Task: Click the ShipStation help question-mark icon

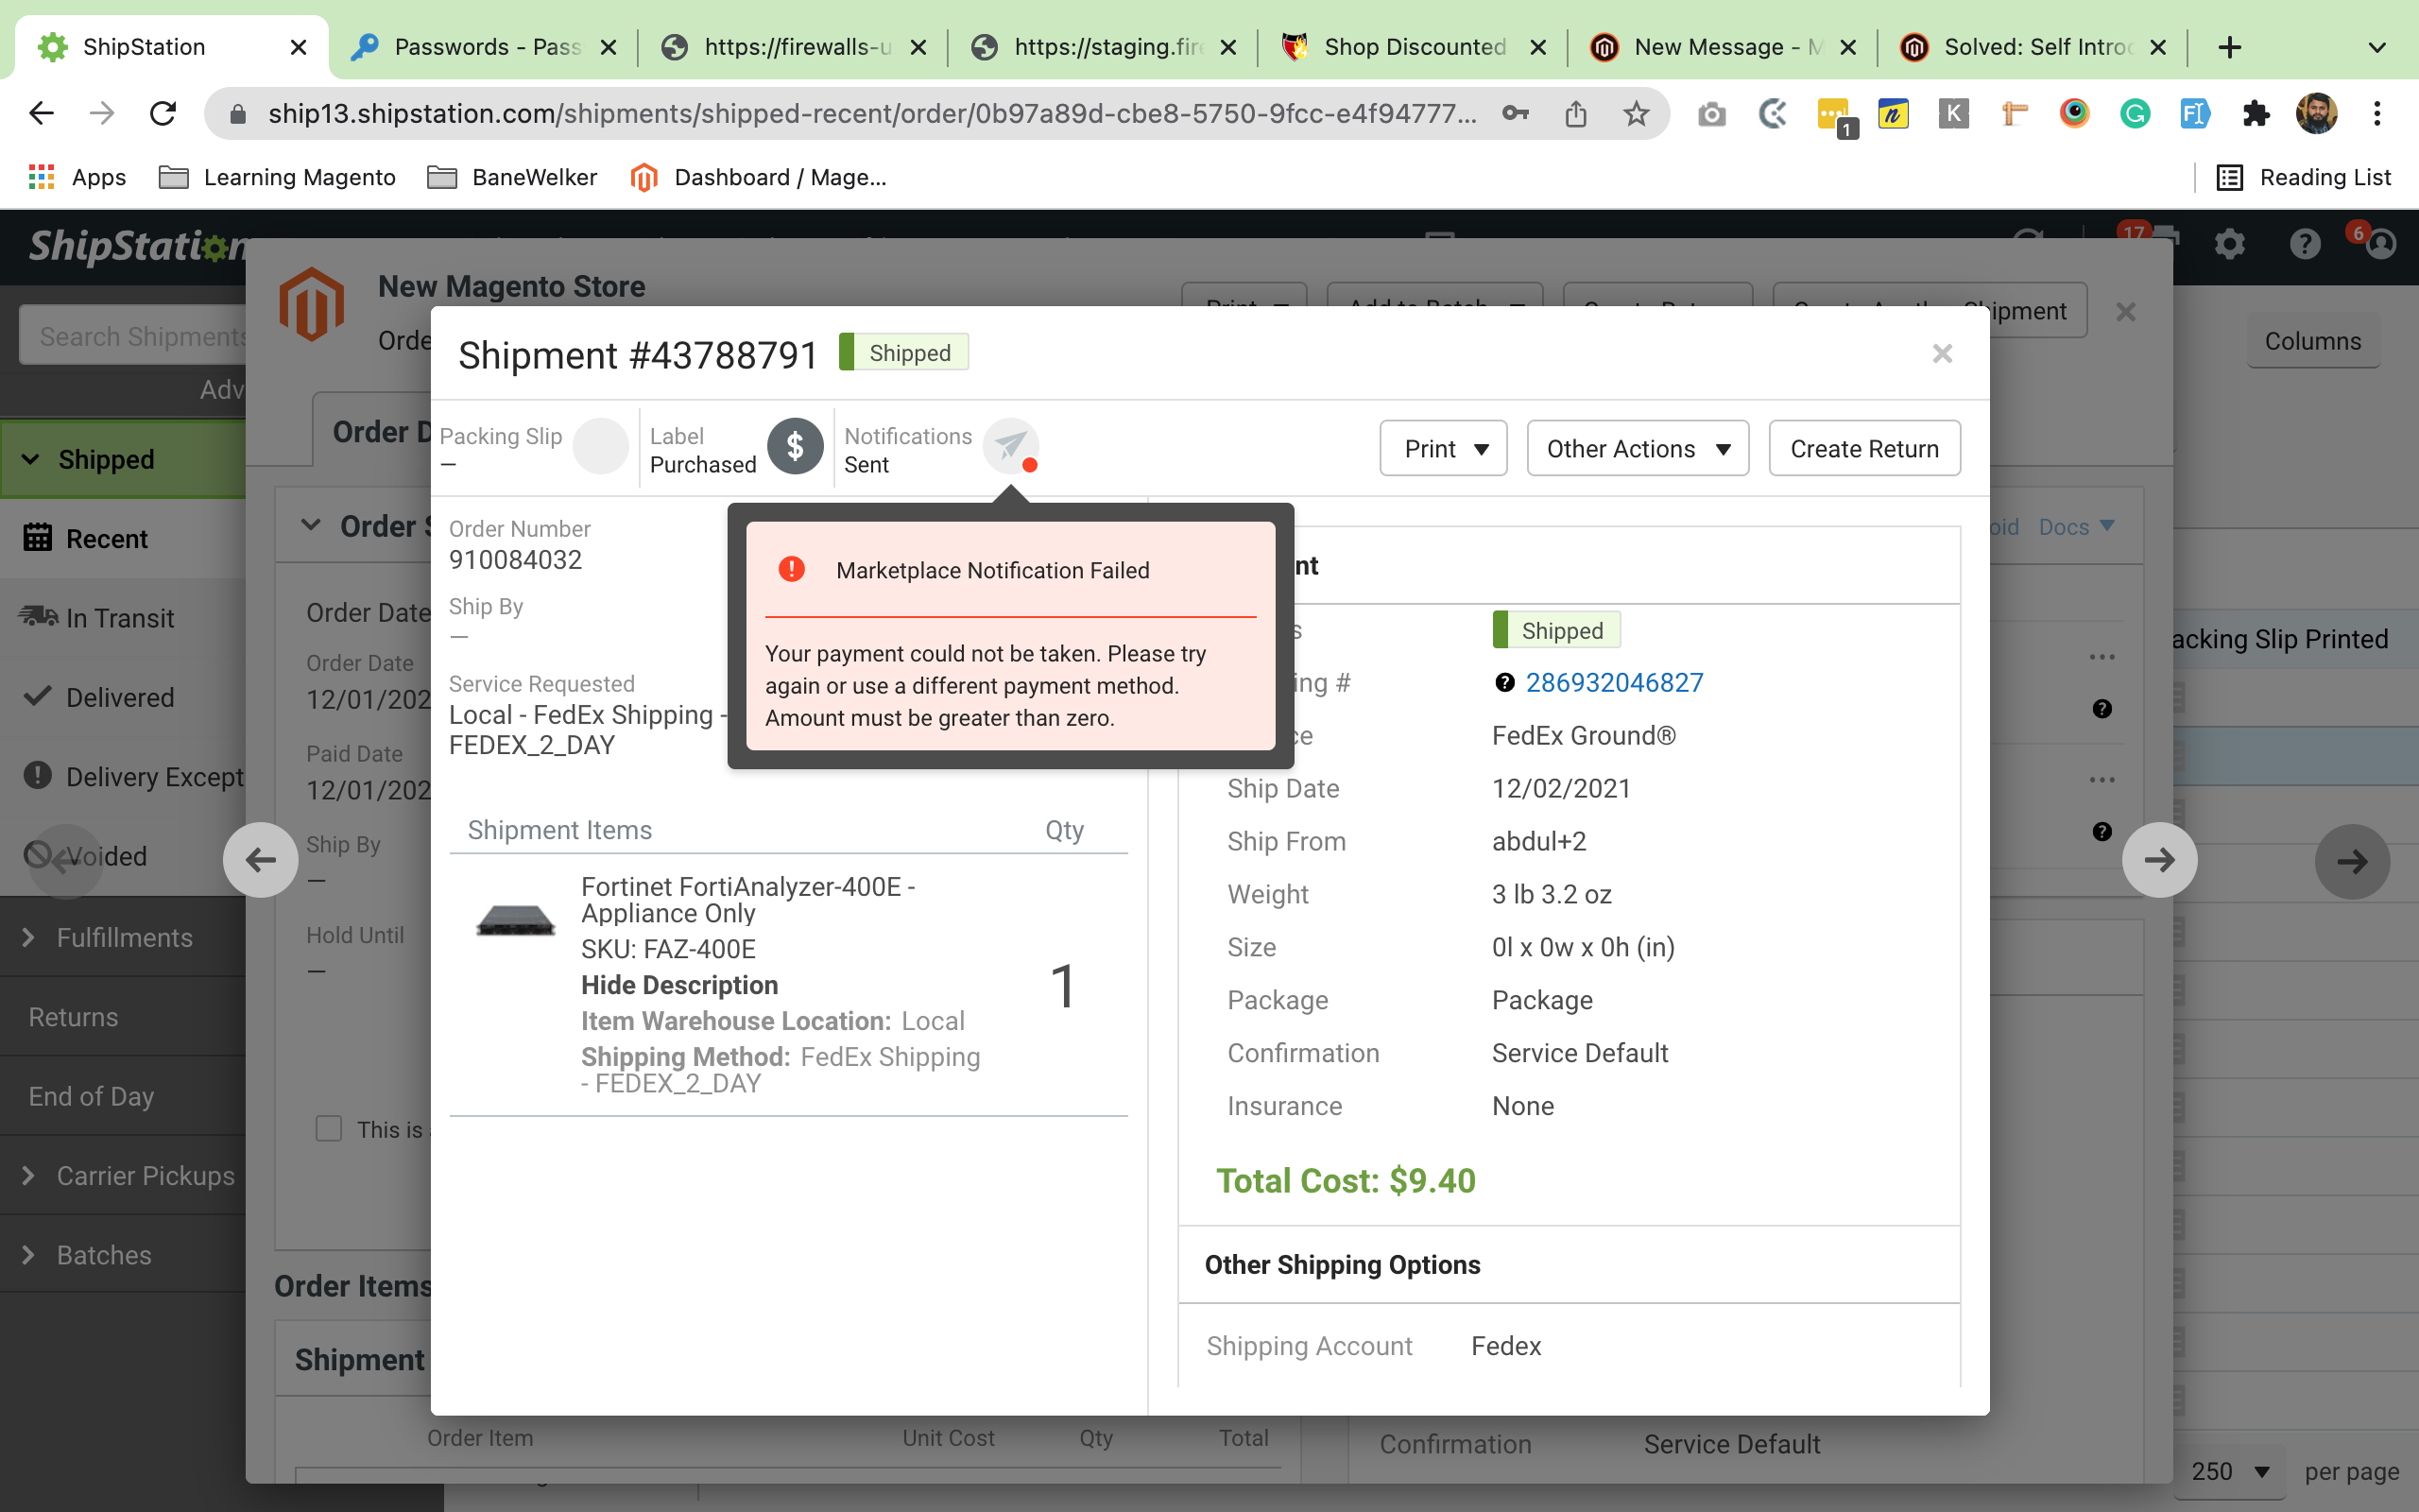Action: click(x=2304, y=243)
